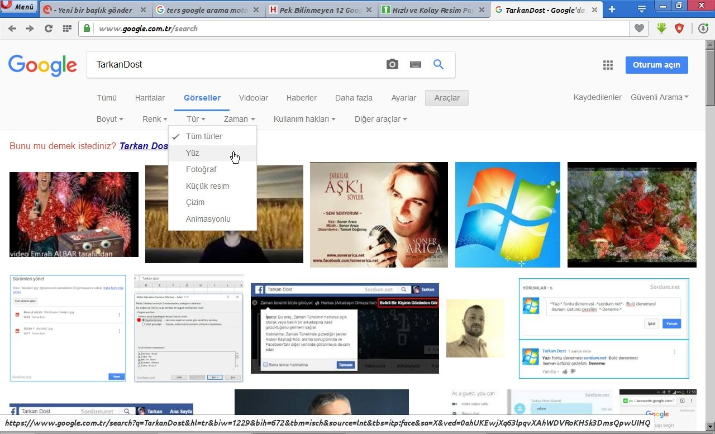Search by image using camera icon

coord(393,64)
